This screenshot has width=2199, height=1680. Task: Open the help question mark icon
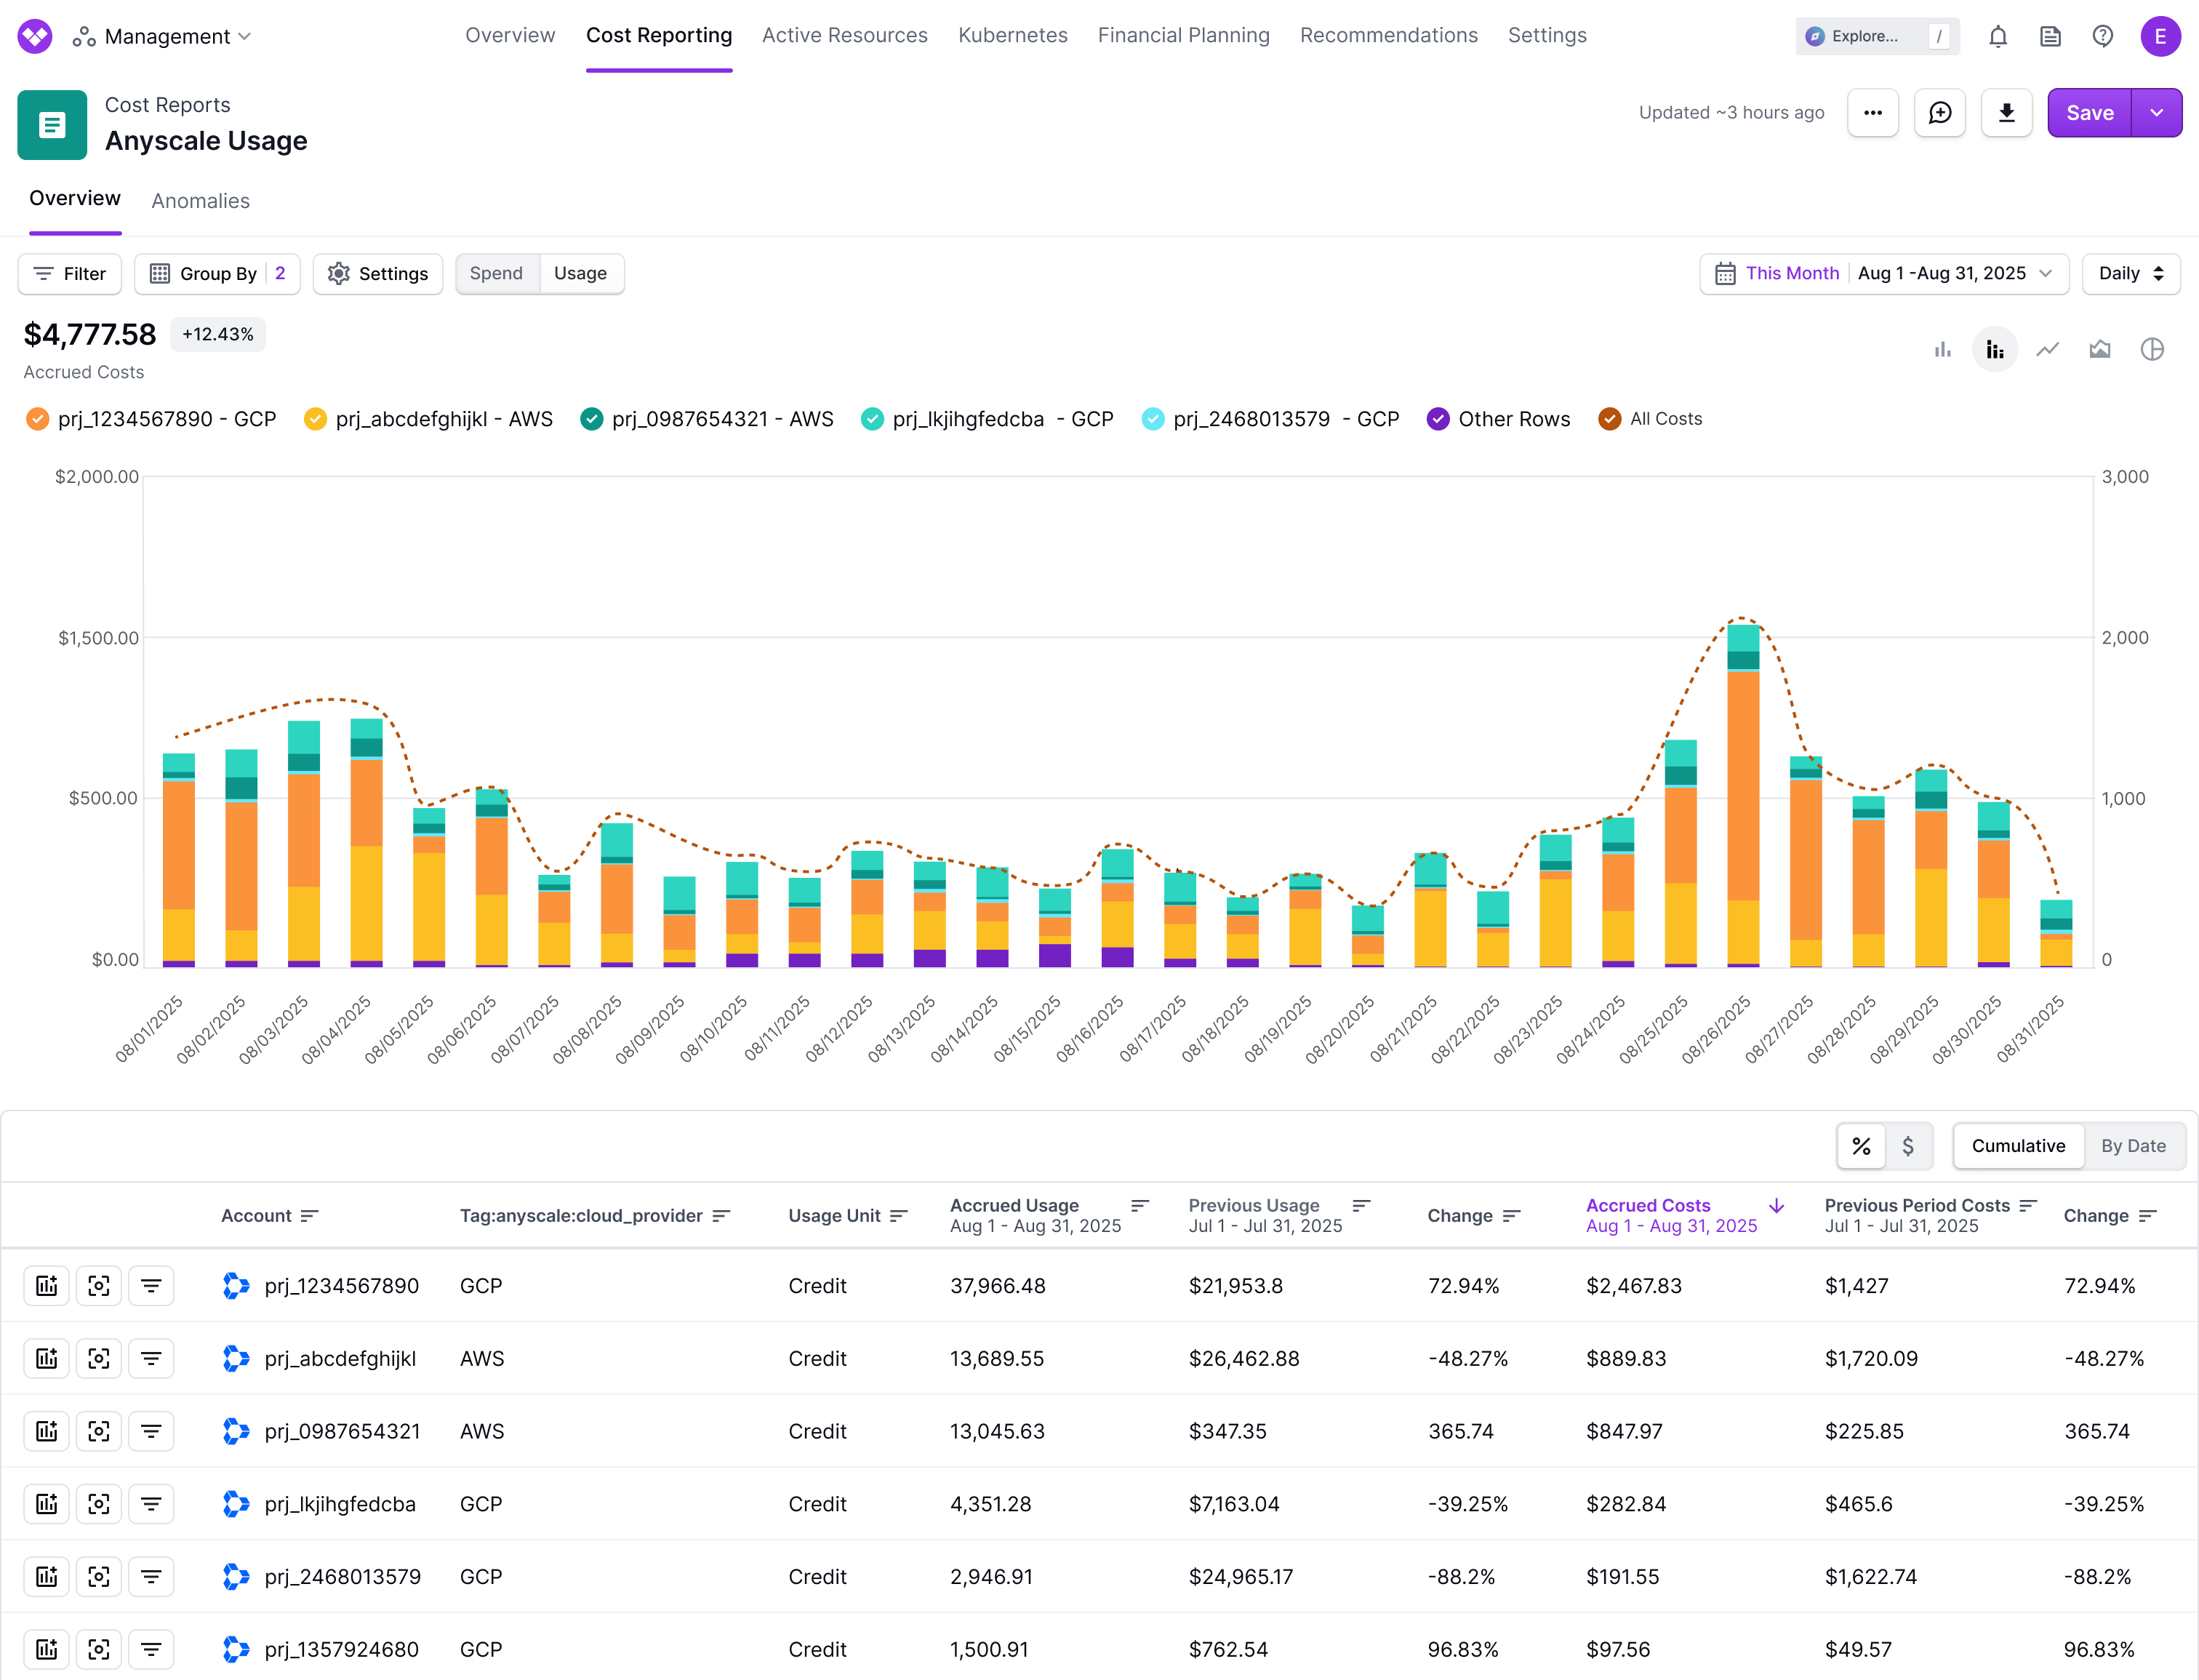tap(2102, 37)
